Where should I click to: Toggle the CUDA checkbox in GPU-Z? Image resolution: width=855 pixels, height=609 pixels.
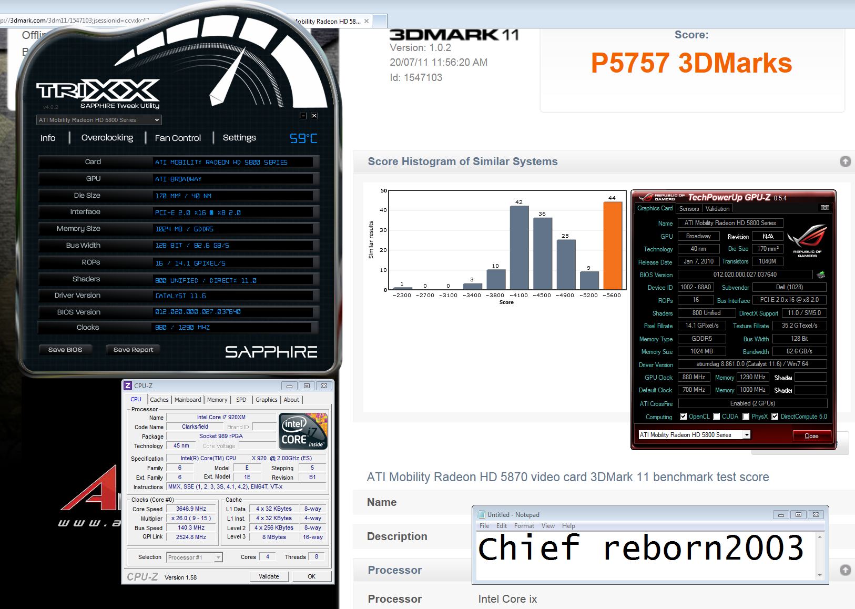point(717,417)
